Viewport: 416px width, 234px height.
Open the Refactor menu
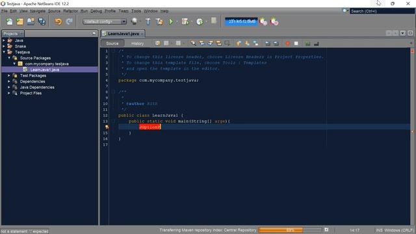tap(71, 11)
